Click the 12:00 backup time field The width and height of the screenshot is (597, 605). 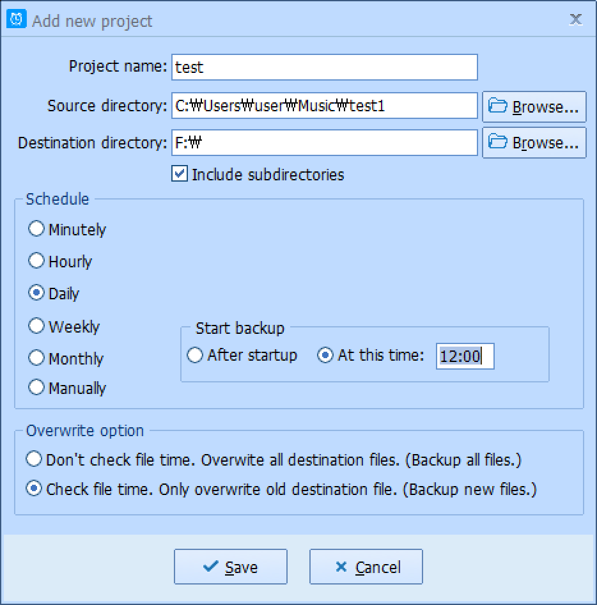pos(465,357)
